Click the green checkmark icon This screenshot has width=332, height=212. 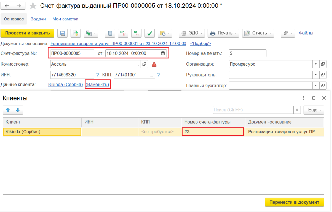tap(149, 33)
